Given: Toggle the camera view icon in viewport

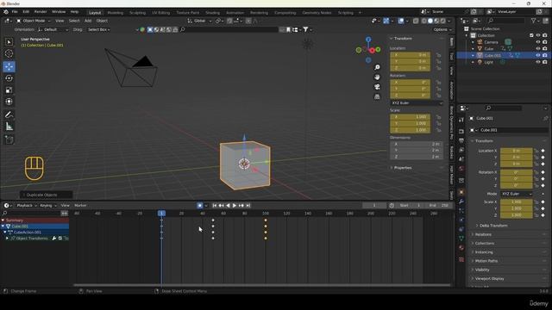Looking at the screenshot, I should (x=377, y=87).
